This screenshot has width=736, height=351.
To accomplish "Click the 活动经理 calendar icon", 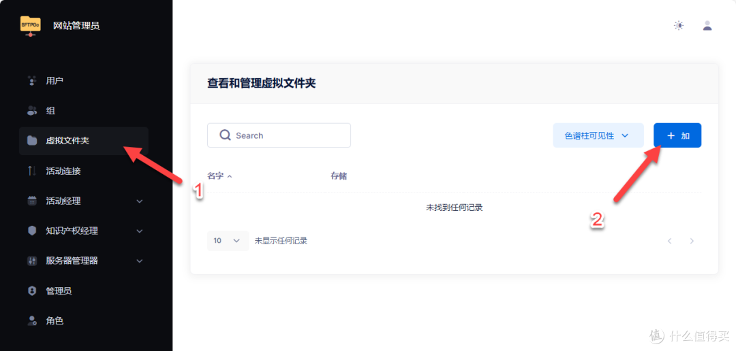I will [32, 201].
